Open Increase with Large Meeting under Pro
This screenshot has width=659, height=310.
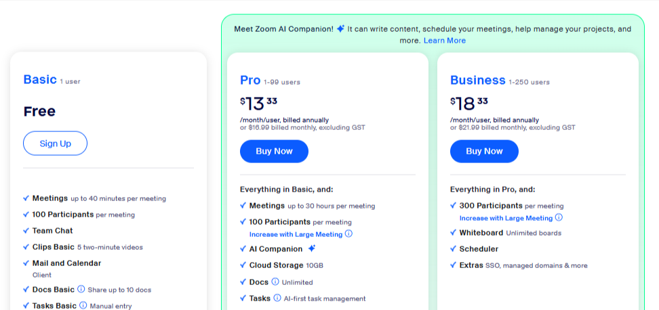click(296, 234)
